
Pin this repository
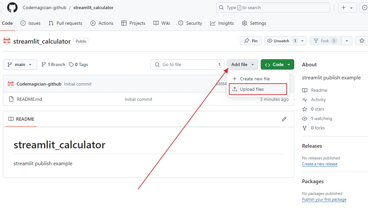click(x=251, y=41)
